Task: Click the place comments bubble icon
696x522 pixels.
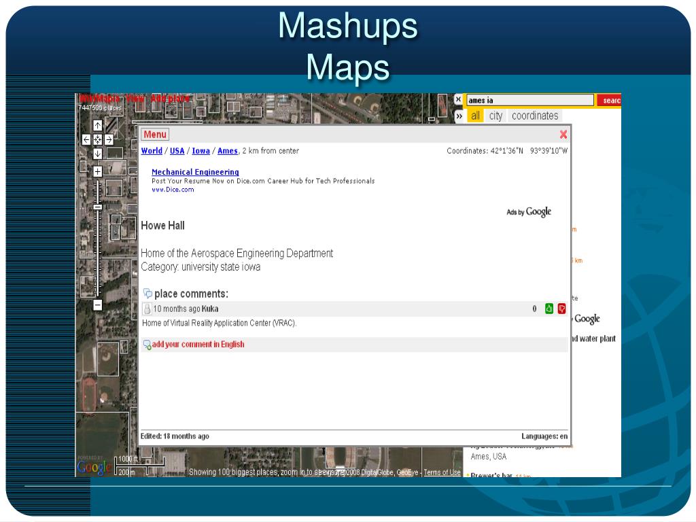Action: (x=147, y=294)
